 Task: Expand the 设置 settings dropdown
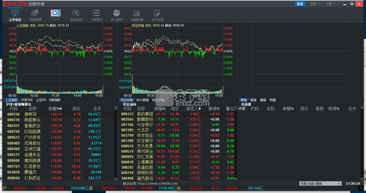(x=331, y=4)
